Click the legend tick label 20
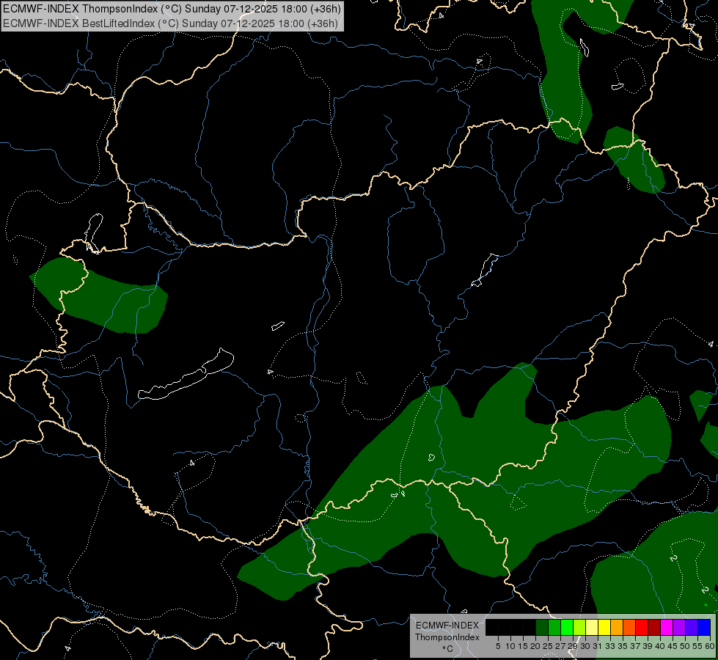The image size is (718, 660). [535, 646]
